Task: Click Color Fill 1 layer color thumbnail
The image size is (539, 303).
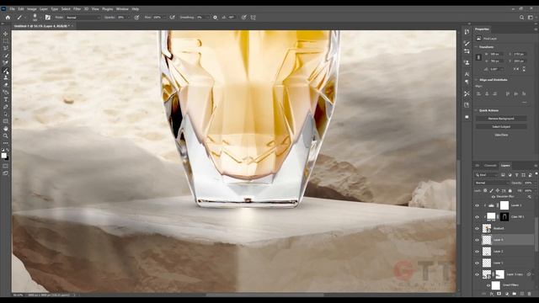Action: (x=491, y=216)
